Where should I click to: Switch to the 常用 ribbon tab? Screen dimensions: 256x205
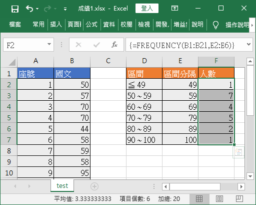pyautogui.click(x=38, y=25)
